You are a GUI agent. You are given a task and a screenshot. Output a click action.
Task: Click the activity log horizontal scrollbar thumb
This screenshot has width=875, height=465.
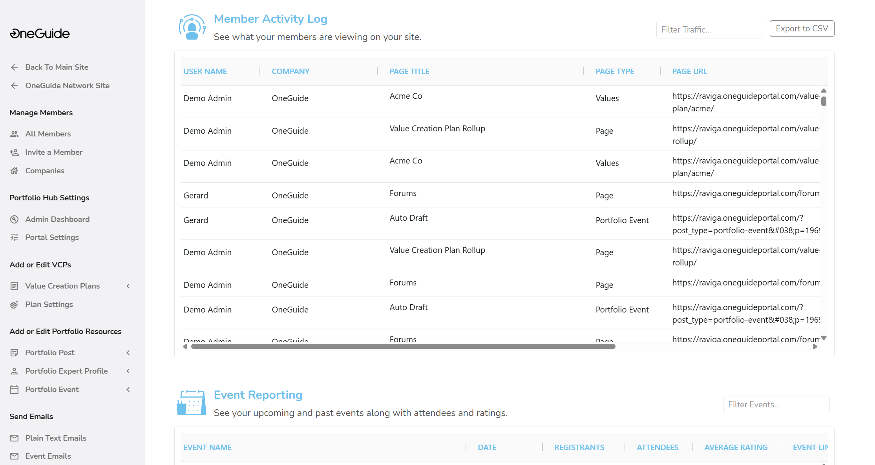point(403,347)
